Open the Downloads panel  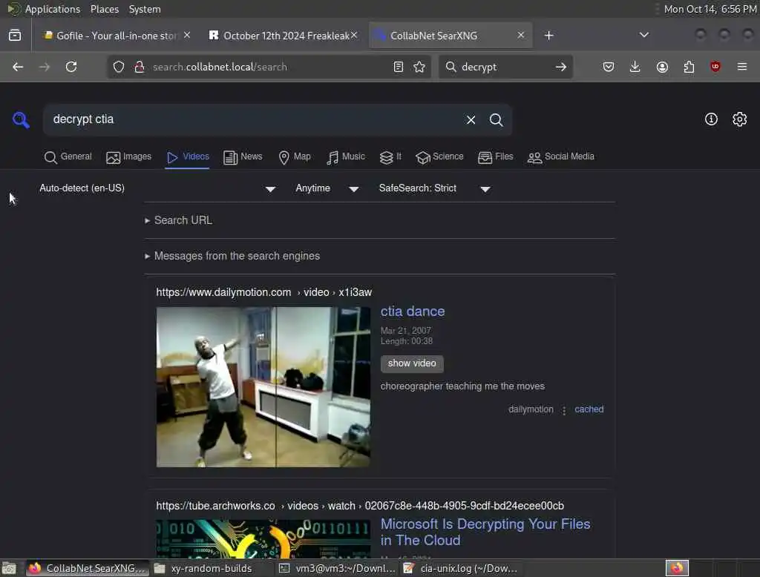click(635, 67)
